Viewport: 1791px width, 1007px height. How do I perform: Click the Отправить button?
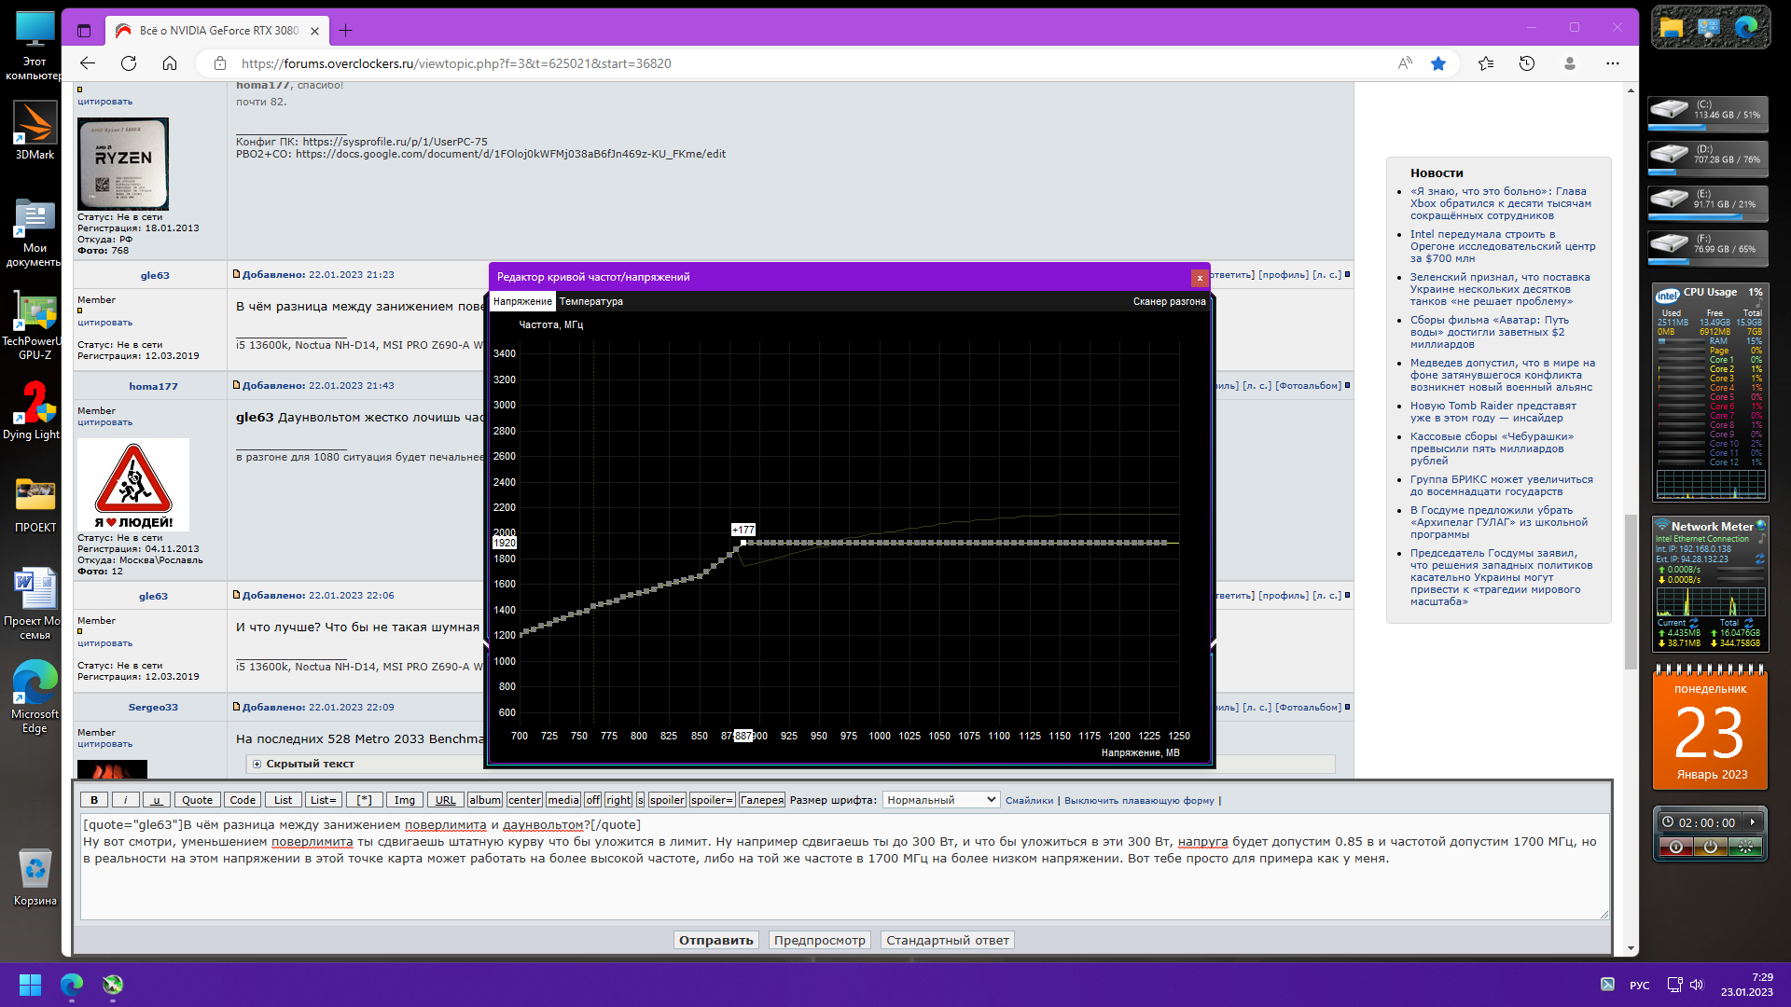coord(715,940)
